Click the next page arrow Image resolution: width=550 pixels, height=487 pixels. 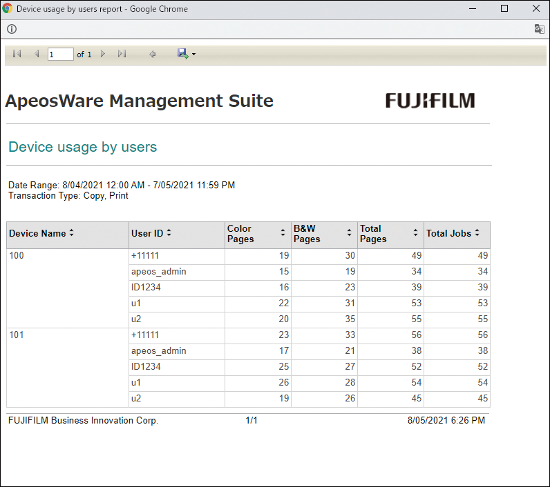[x=103, y=54]
